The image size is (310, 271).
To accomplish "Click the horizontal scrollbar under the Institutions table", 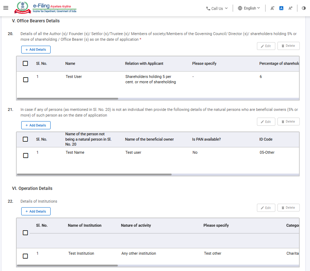I will point(67,265).
